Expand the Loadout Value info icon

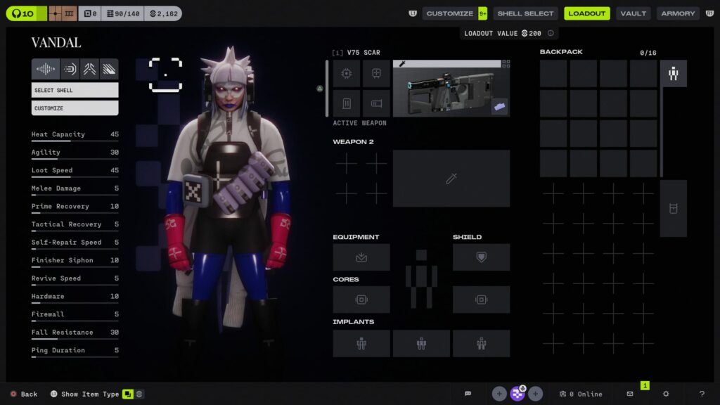pyautogui.click(x=551, y=33)
